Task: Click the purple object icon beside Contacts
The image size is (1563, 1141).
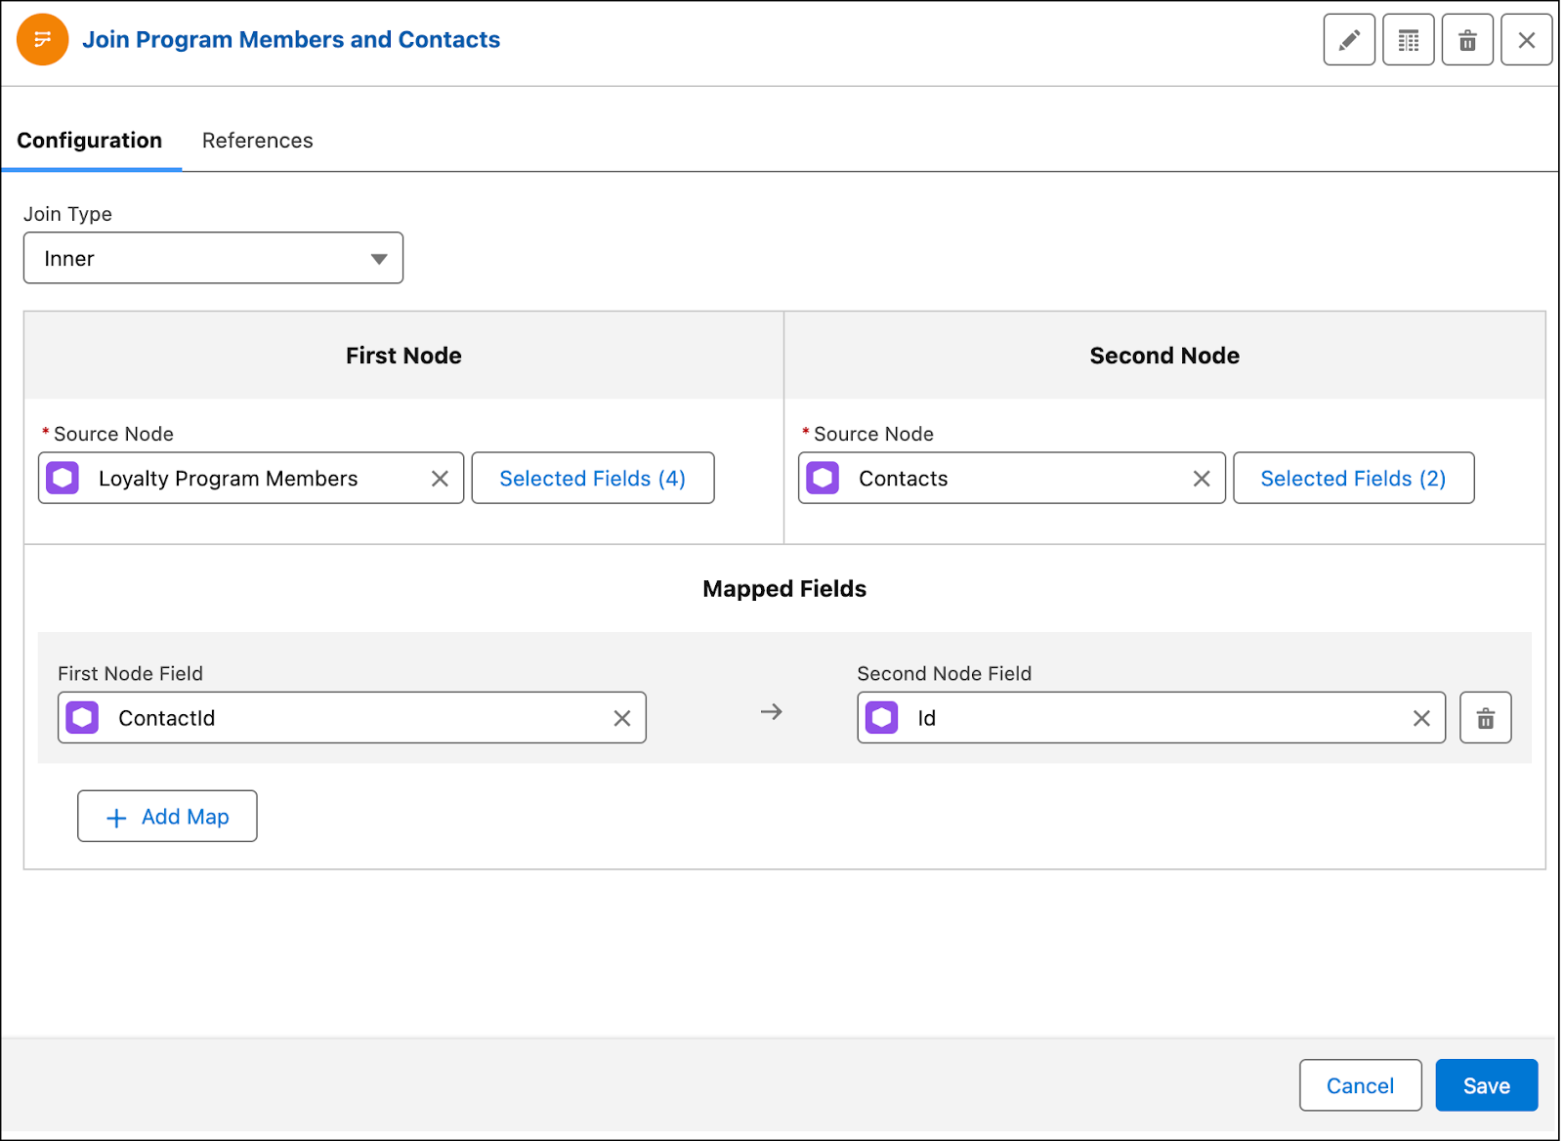Action: point(823,478)
